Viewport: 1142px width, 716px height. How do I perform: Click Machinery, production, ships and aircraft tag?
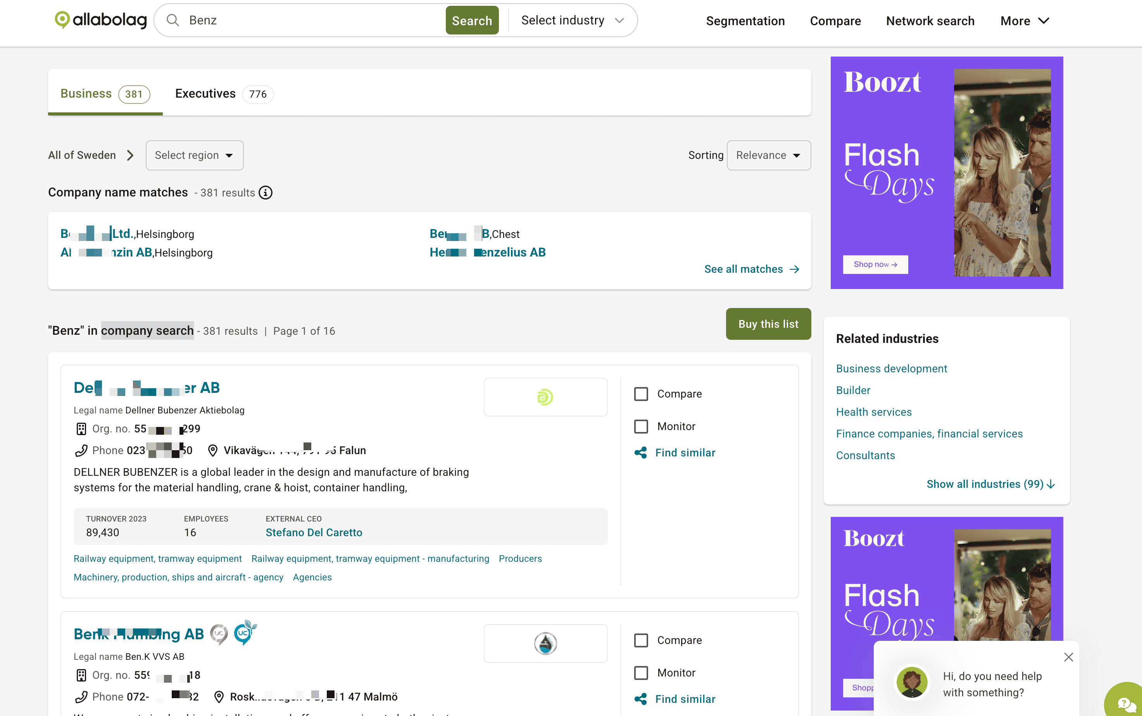tap(178, 577)
